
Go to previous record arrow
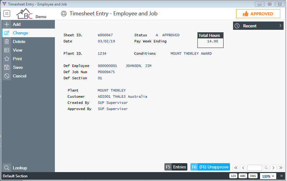[243, 167]
